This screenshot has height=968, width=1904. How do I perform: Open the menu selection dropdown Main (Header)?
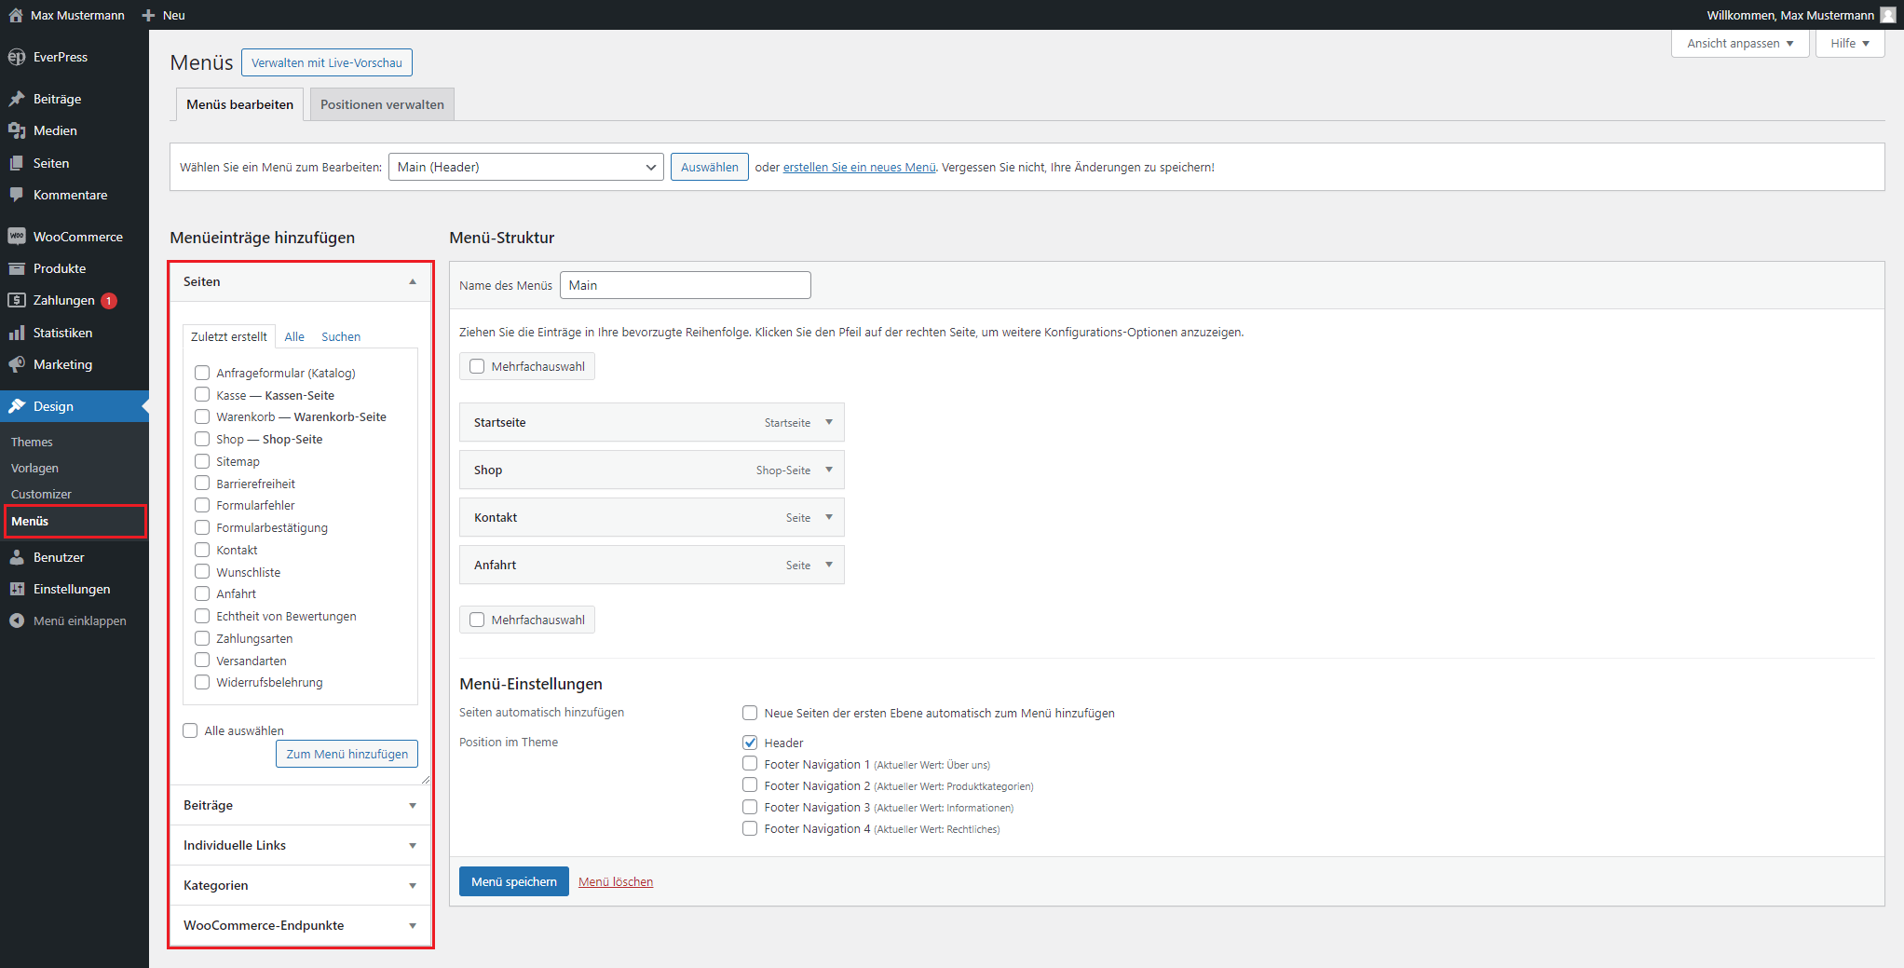(x=525, y=167)
